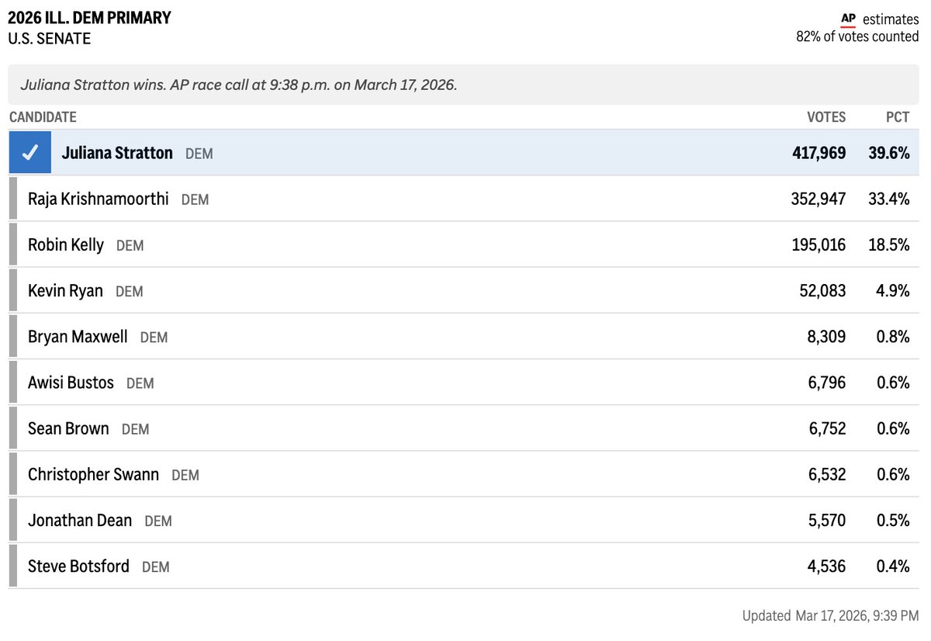Viewport: 931px width, 641px height.
Task: Select the Kevin Ryan candidate name
Action: pos(65,291)
